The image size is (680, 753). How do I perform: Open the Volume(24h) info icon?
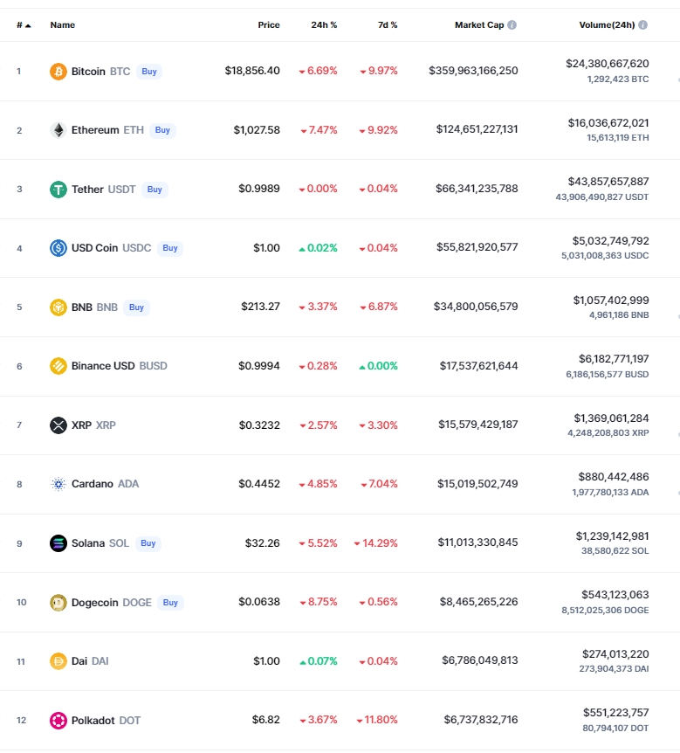[x=643, y=25]
